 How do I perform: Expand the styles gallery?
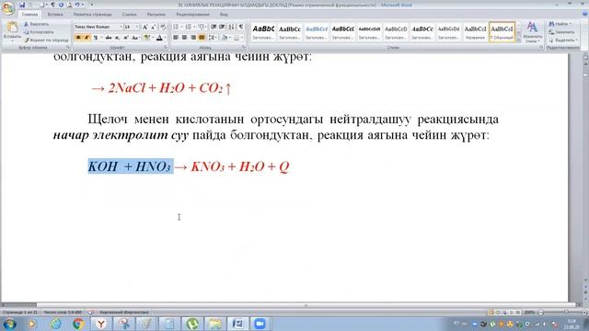518,39
